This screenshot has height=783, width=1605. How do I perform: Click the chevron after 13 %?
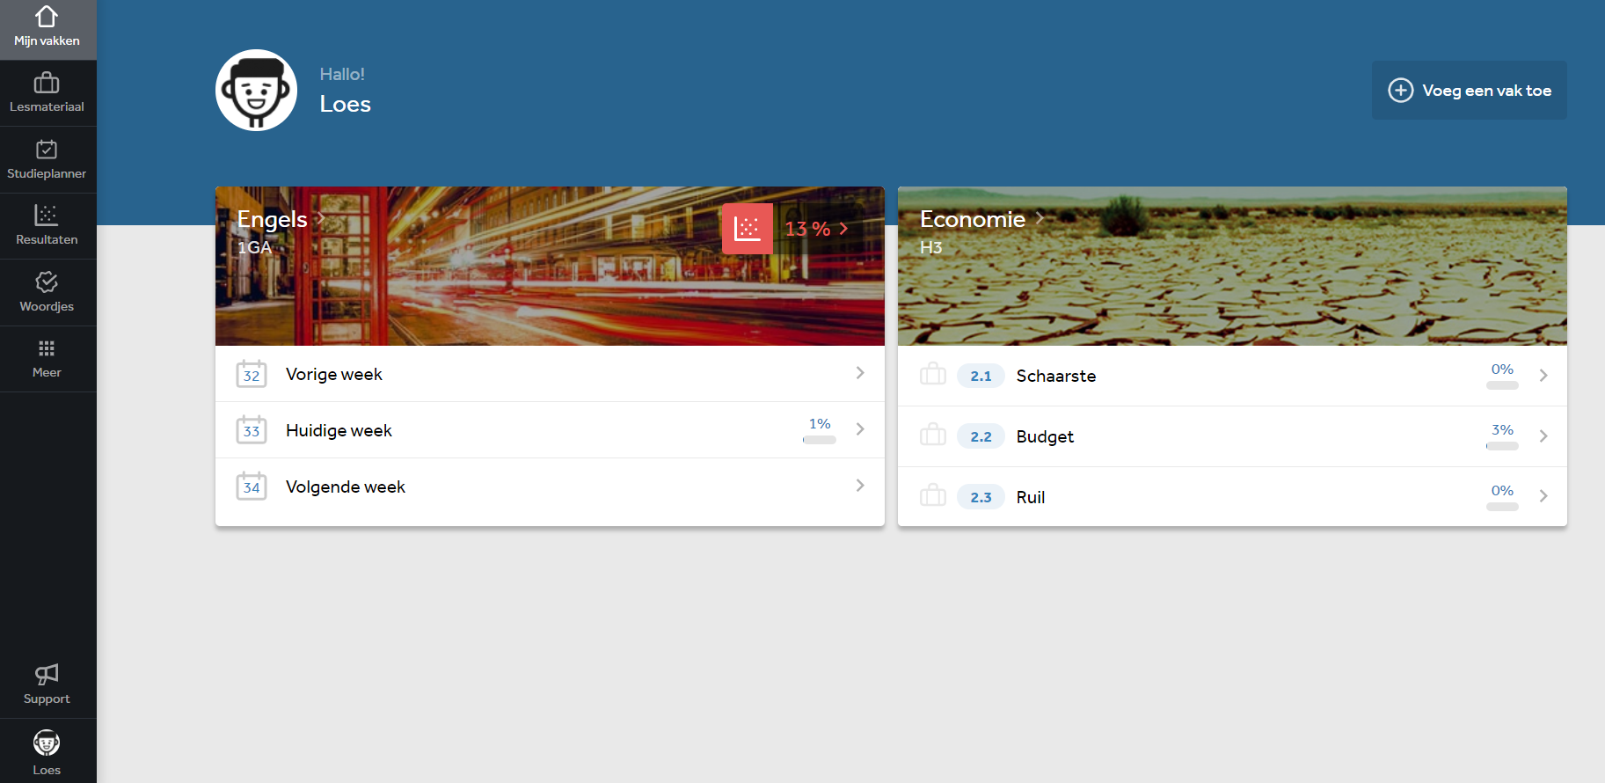[x=843, y=229]
